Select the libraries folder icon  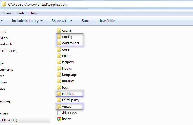[x=59, y=81]
